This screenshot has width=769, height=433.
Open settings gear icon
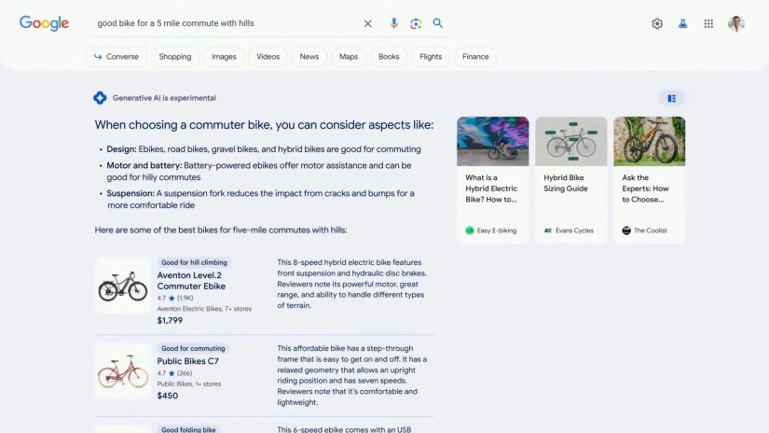pos(657,23)
